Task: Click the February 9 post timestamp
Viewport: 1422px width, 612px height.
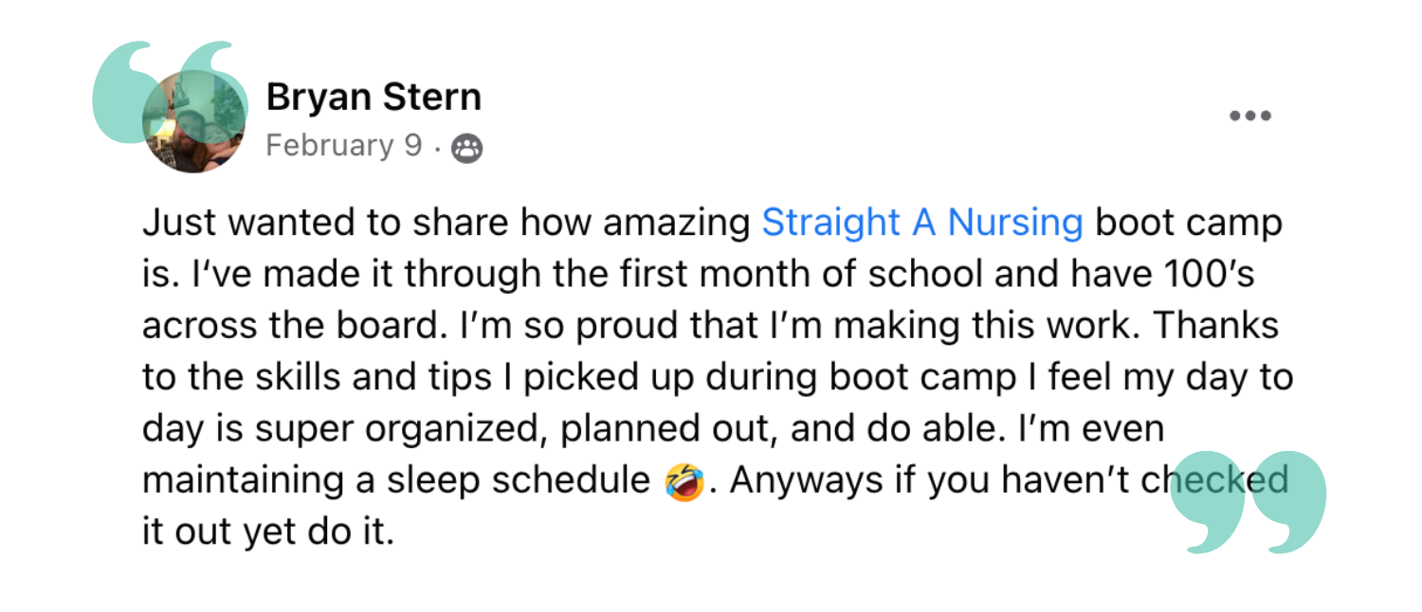Action: point(344,146)
